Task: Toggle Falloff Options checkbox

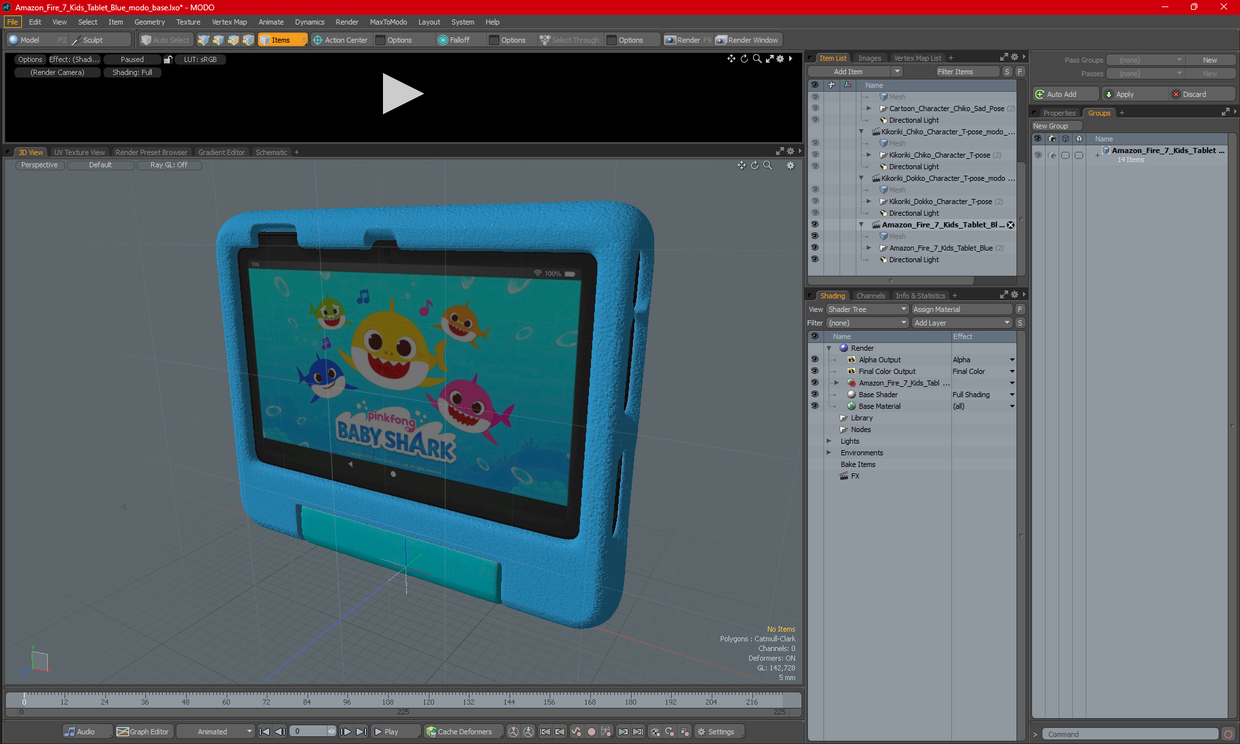Action: (x=494, y=40)
